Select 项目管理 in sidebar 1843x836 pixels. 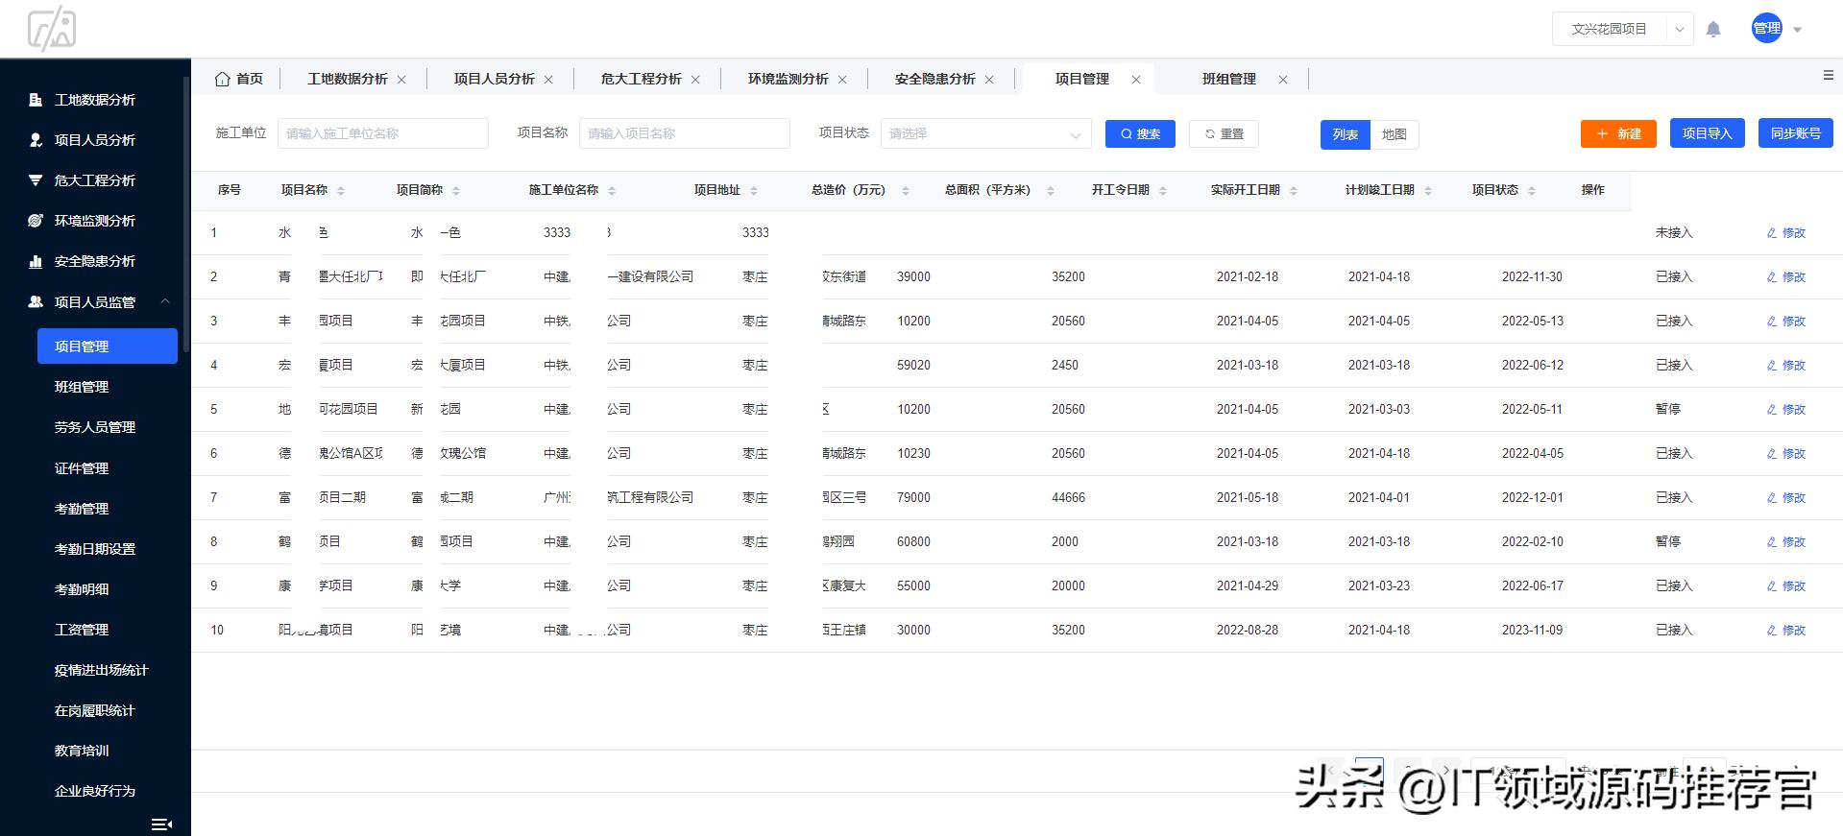(x=108, y=346)
